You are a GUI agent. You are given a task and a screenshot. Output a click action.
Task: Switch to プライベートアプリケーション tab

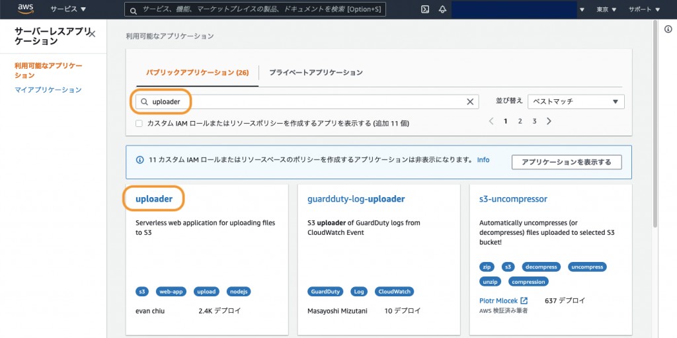(315, 73)
